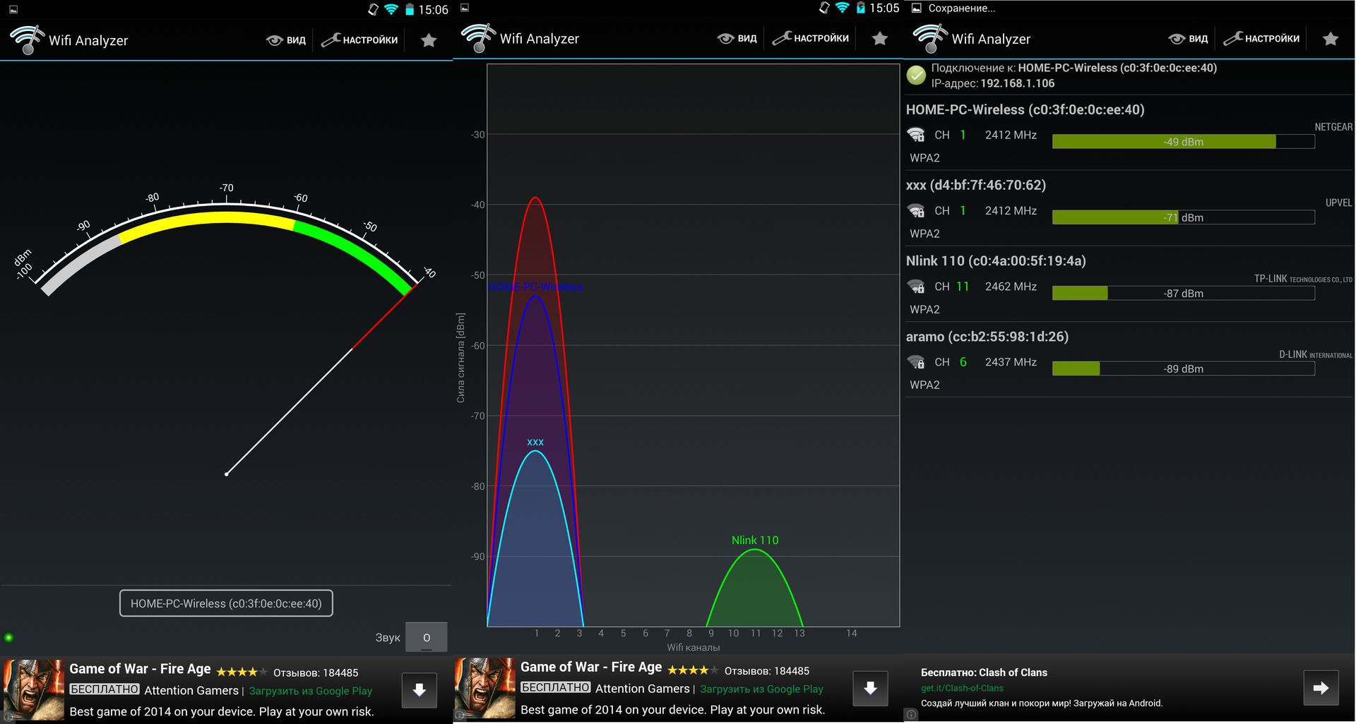Tap xxx label in channel graph
Screen dimensions: 1356x724
[x=535, y=442]
